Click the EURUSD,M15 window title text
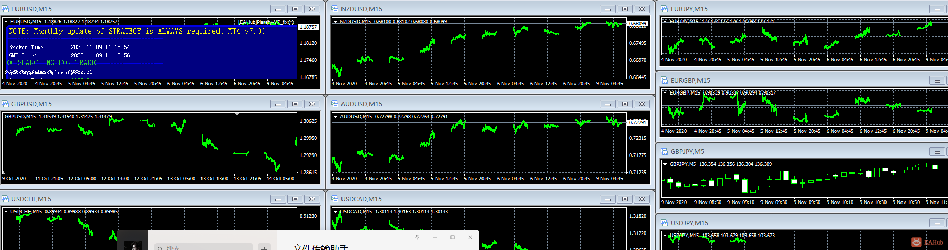Image resolution: width=948 pixels, height=250 pixels. tap(32, 9)
